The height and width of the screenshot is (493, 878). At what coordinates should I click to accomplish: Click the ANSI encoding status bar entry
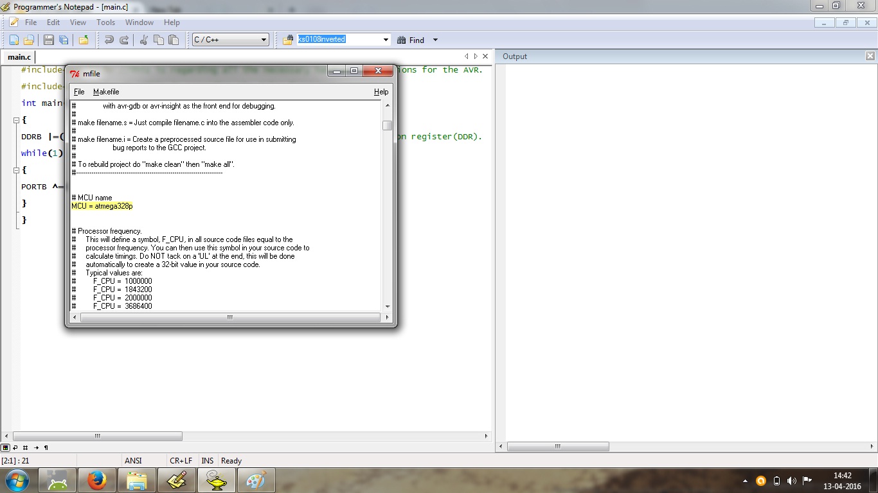tap(133, 460)
